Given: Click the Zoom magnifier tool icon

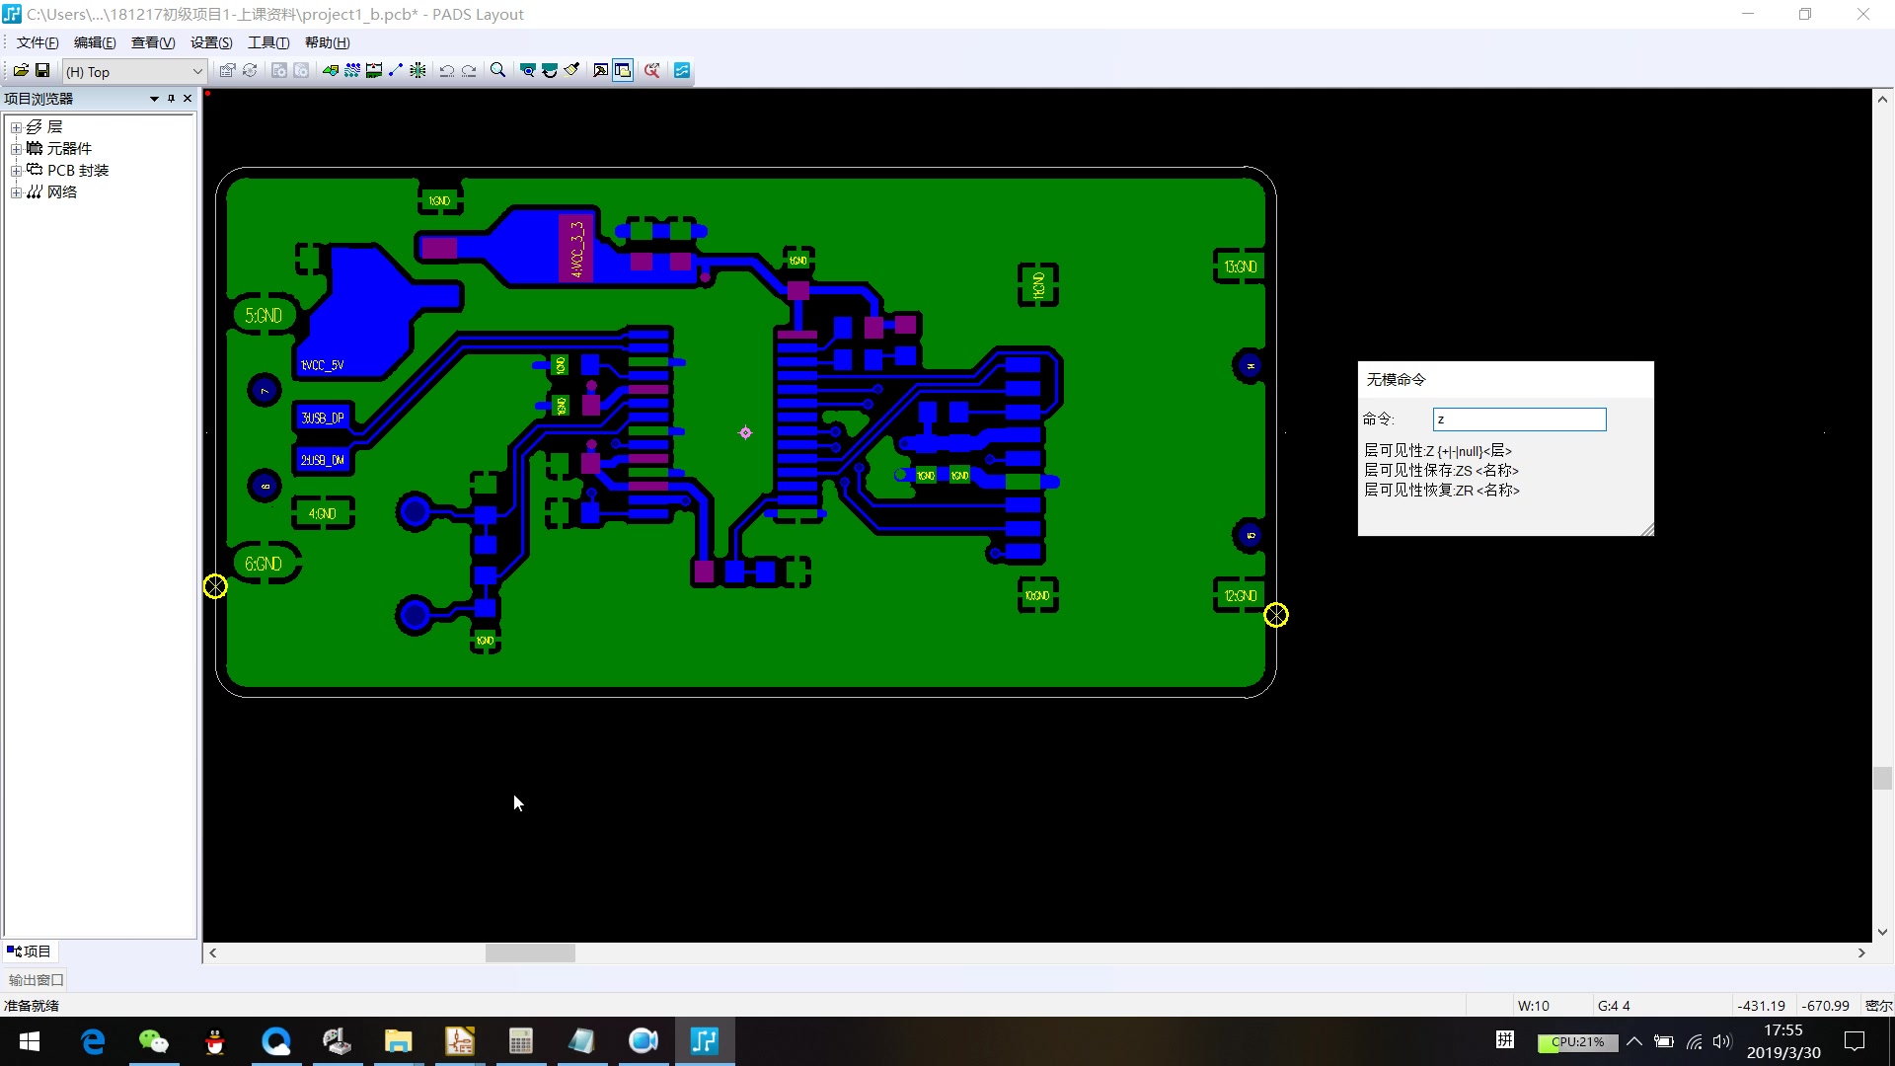Looking at the screenshot, I should click(x=497, y=70).
